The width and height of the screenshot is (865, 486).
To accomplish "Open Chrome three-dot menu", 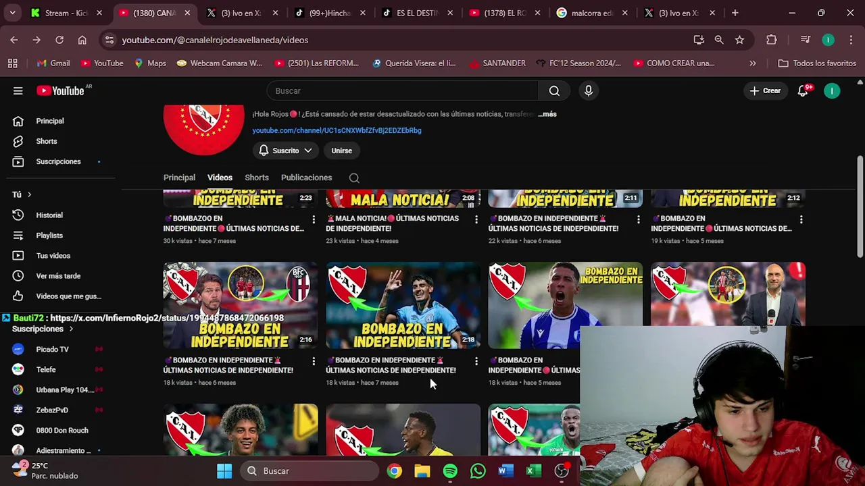I will click(x=851, y=40).
